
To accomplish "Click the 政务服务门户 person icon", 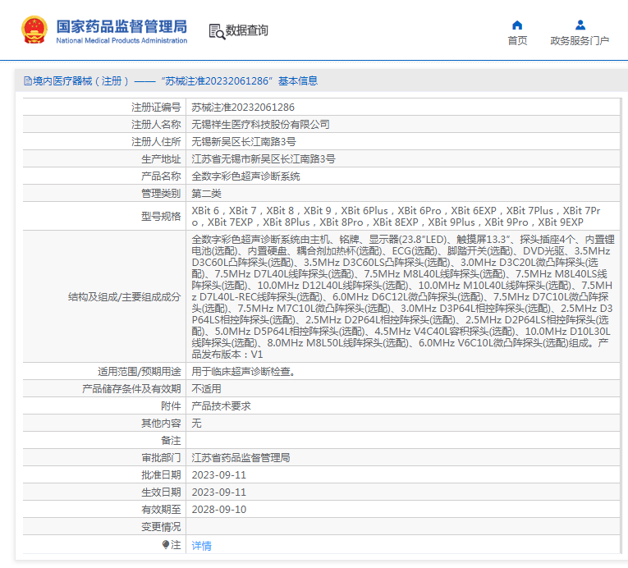I will coord(580,25).
